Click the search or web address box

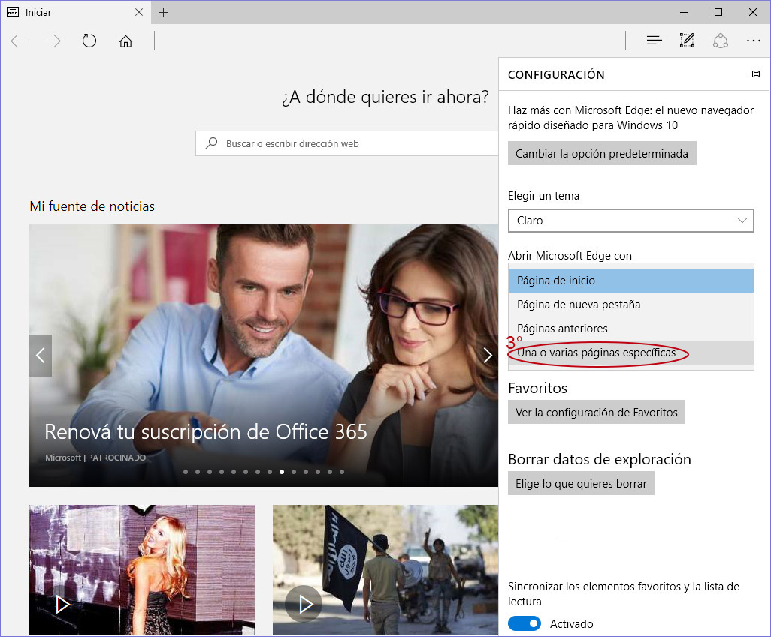coord(347,143)
